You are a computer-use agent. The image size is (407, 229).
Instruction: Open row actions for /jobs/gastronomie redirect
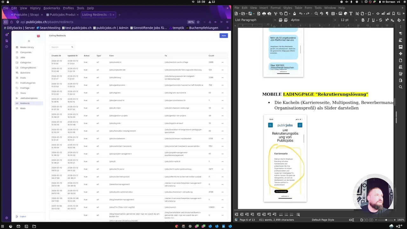(x=223, y=85)
